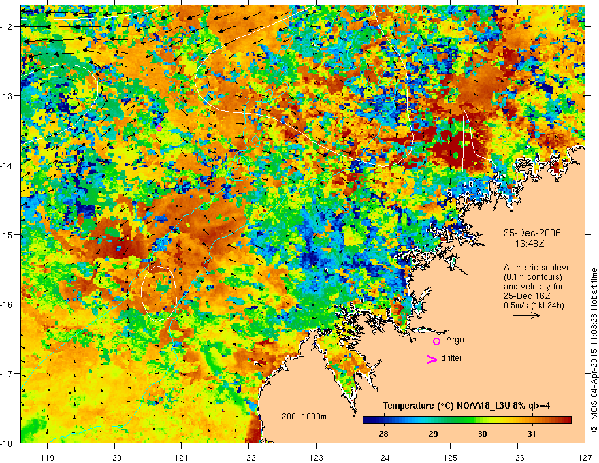Click the color bar value 30
This screenshot has width=599, height=463.
click(482, 434)
